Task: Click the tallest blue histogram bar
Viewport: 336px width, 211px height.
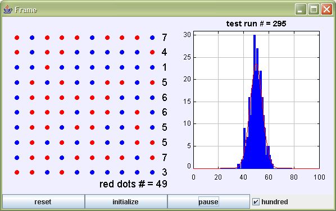Action: tap(255, 102)
